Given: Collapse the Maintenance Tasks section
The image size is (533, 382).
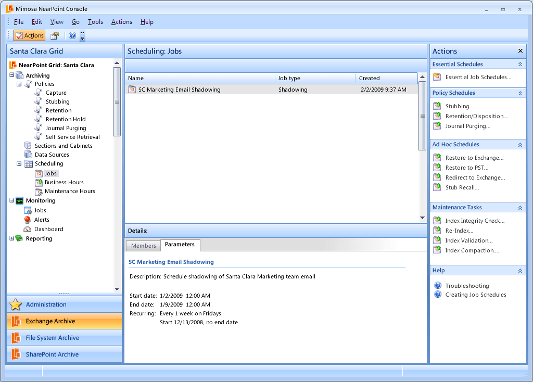Looking at the screenshot, I should (520, 208).
